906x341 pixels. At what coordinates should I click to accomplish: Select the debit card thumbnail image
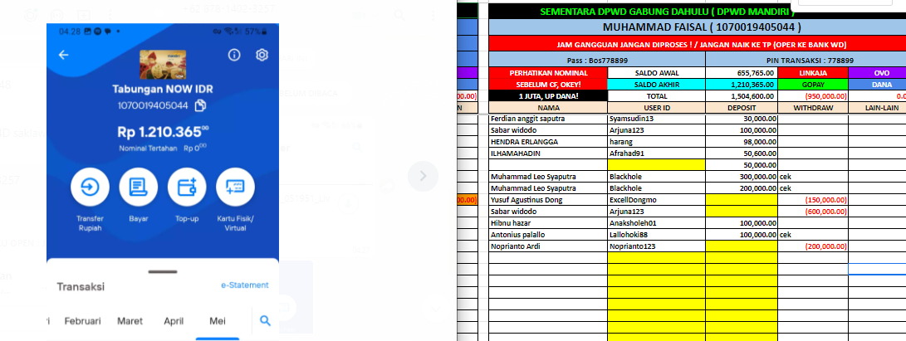[x=163, y=64]
